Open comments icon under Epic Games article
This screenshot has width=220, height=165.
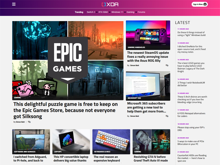[x=29, y=122]
